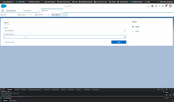Close the Acme workspace tab
The image size is (174, 102).
click(x=61, y=11)
